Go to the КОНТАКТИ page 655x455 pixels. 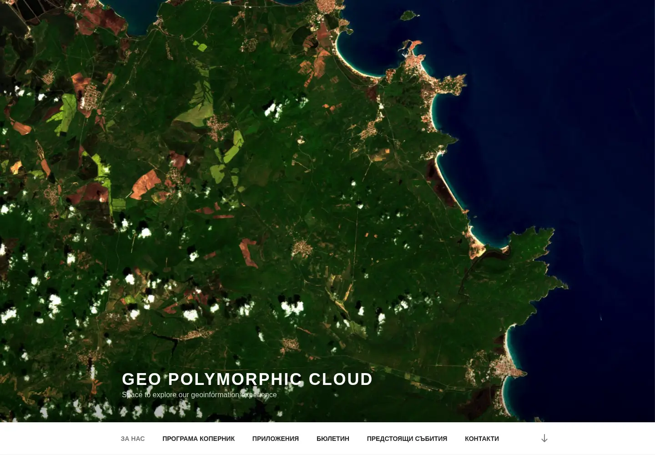coord(482,439)
